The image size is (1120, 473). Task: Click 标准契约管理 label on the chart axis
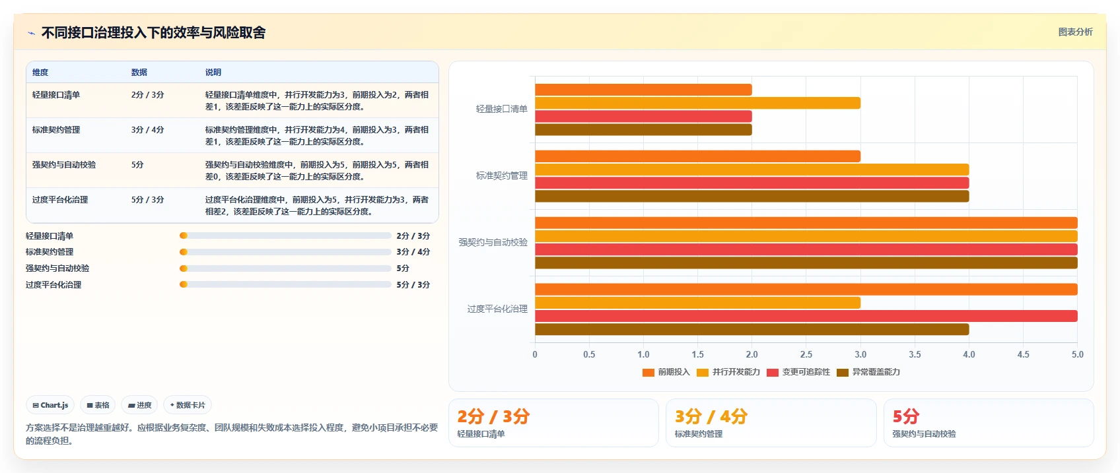click(502, 176)
